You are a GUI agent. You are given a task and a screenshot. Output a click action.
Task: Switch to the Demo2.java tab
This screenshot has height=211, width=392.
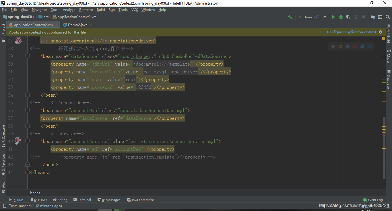(x=77, y=25)
